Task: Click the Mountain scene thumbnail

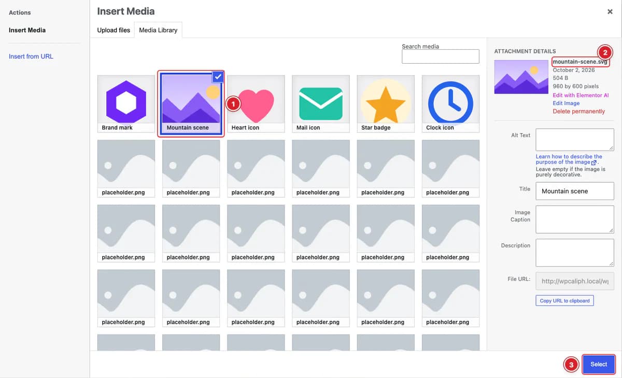Action: coord(191,104)
